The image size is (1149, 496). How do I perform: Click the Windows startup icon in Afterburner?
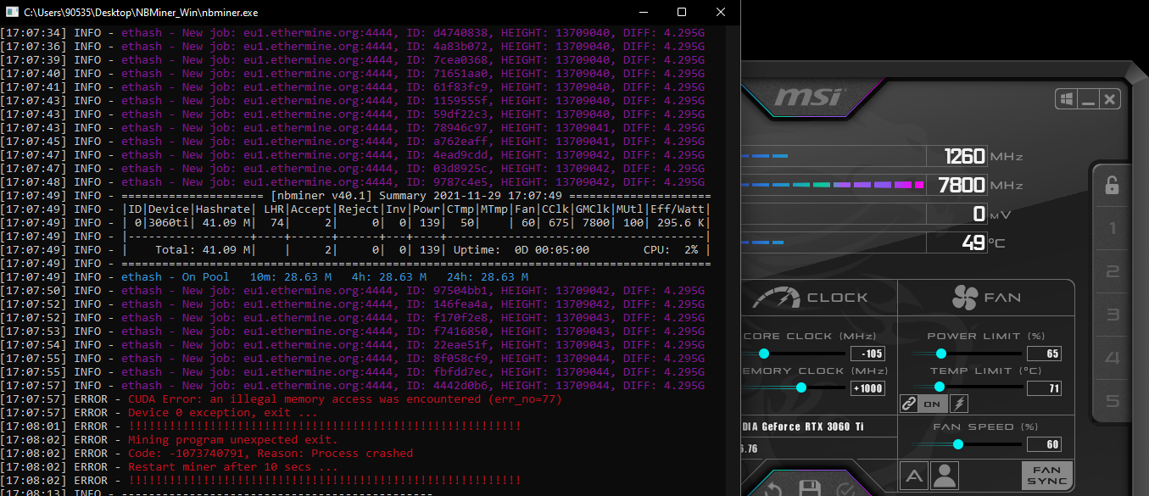[1066, 99]
